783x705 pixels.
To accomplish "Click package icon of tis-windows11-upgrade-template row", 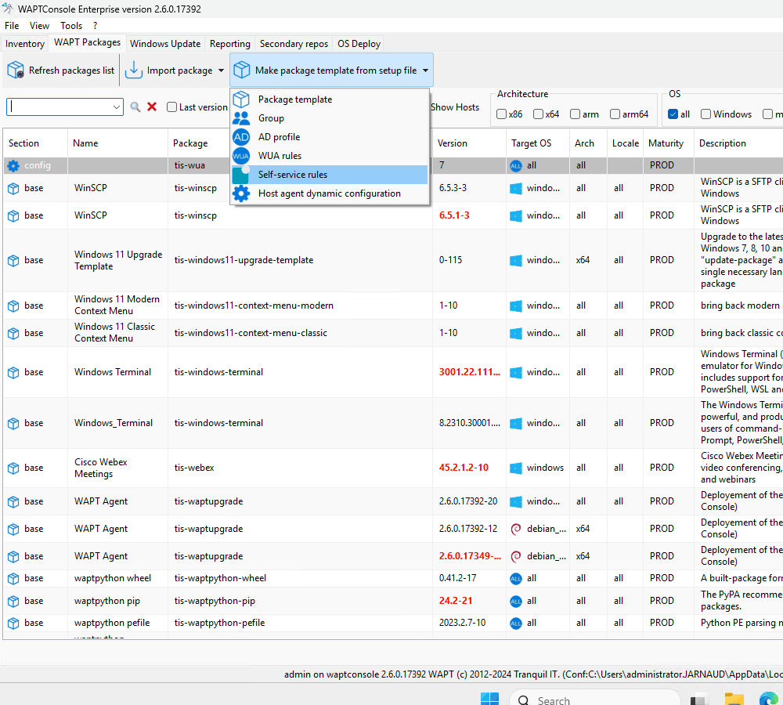I will pyautogui.click(x=13, y=260).
